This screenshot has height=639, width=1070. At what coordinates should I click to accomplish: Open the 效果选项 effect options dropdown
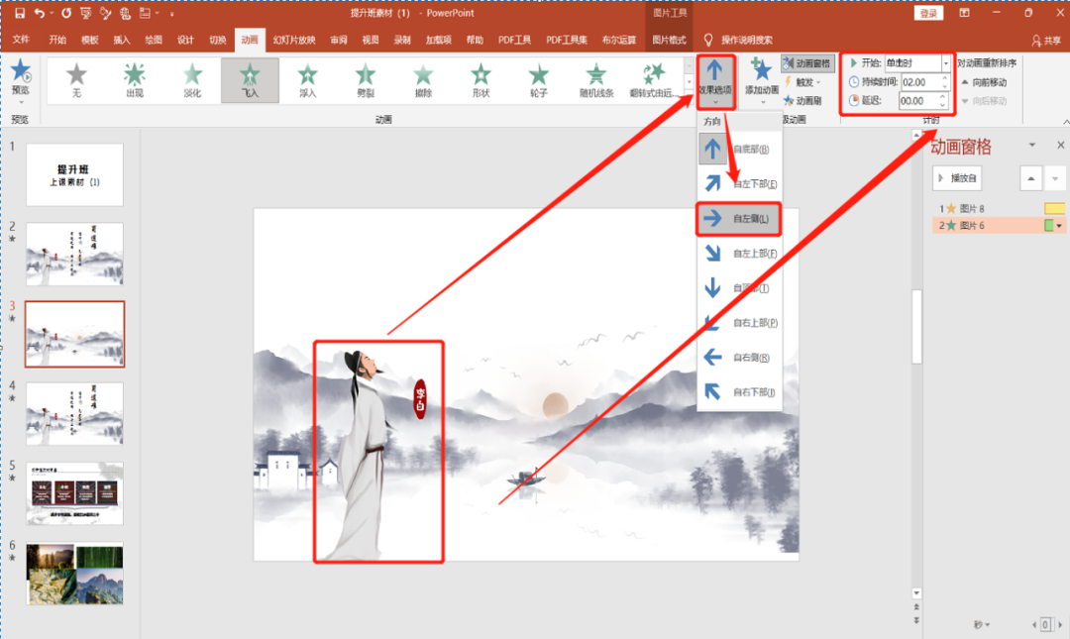pos(715,82)
